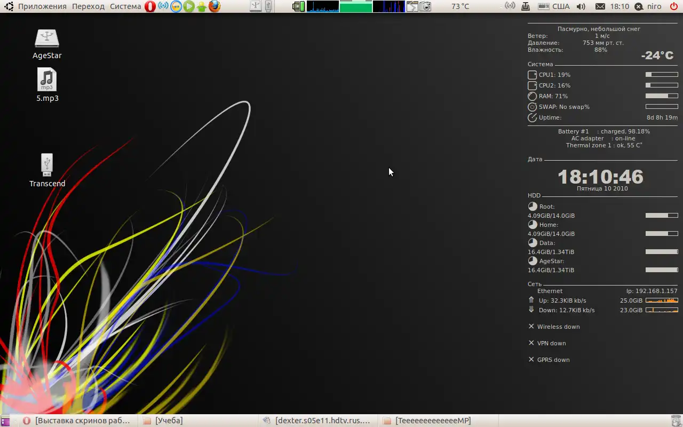
Task: Open the mail envelope indicator
Action: (x=600, y=6)
